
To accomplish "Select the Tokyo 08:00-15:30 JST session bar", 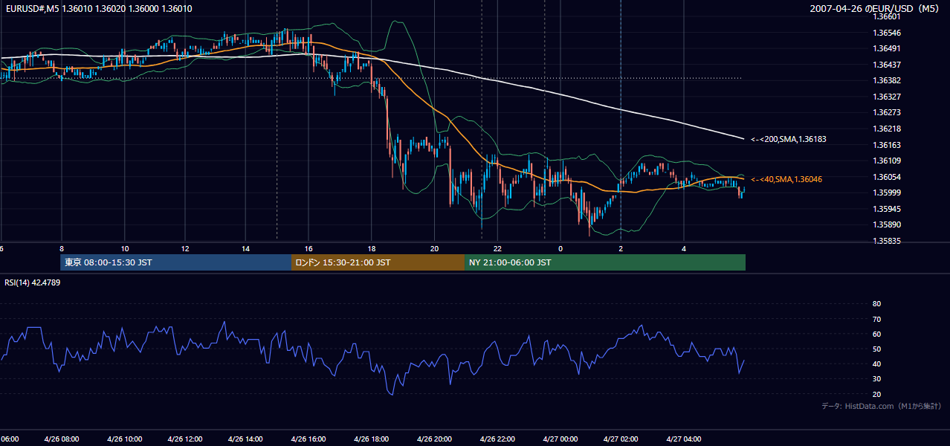I will (175, 262).
